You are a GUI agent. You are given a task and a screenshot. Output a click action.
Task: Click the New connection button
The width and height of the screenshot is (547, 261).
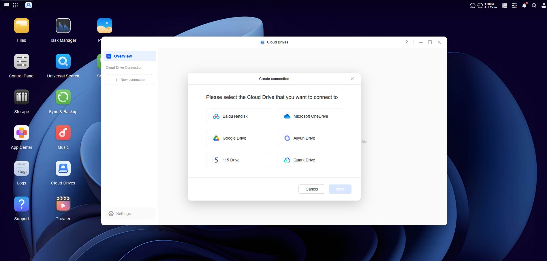pos(130,80)
